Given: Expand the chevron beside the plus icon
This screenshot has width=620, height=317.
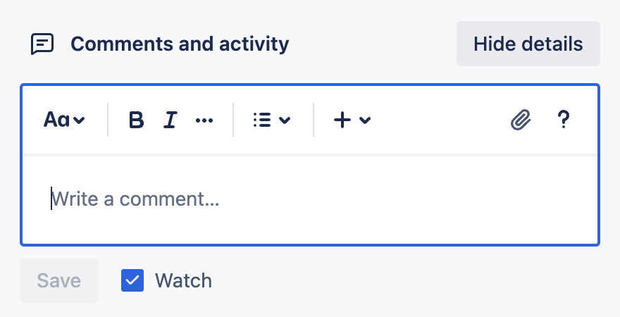Looking at the screenshot, I should click(x=365, y=120).
